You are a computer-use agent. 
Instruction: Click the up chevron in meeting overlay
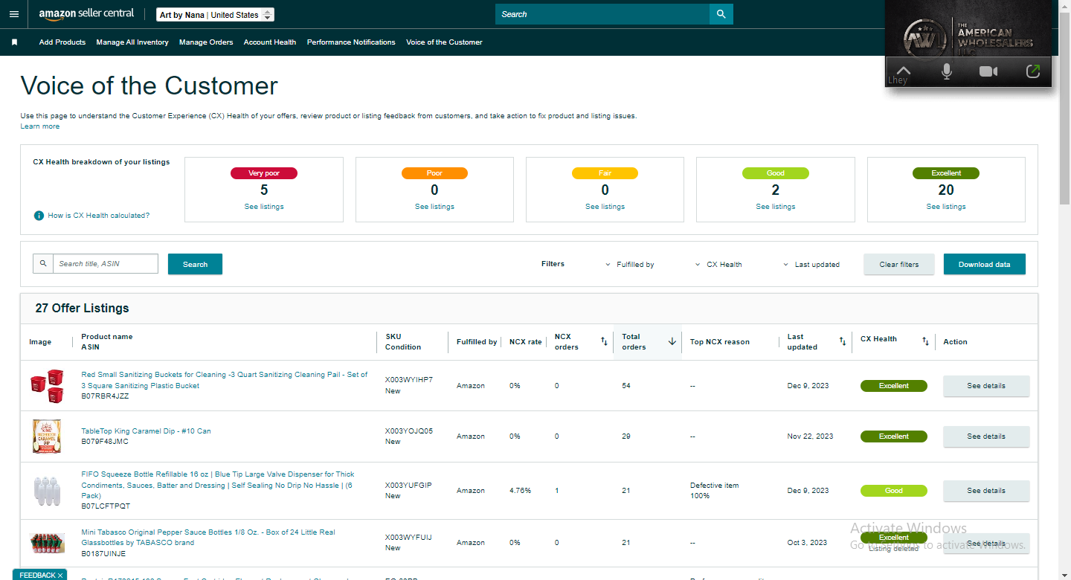903,69
